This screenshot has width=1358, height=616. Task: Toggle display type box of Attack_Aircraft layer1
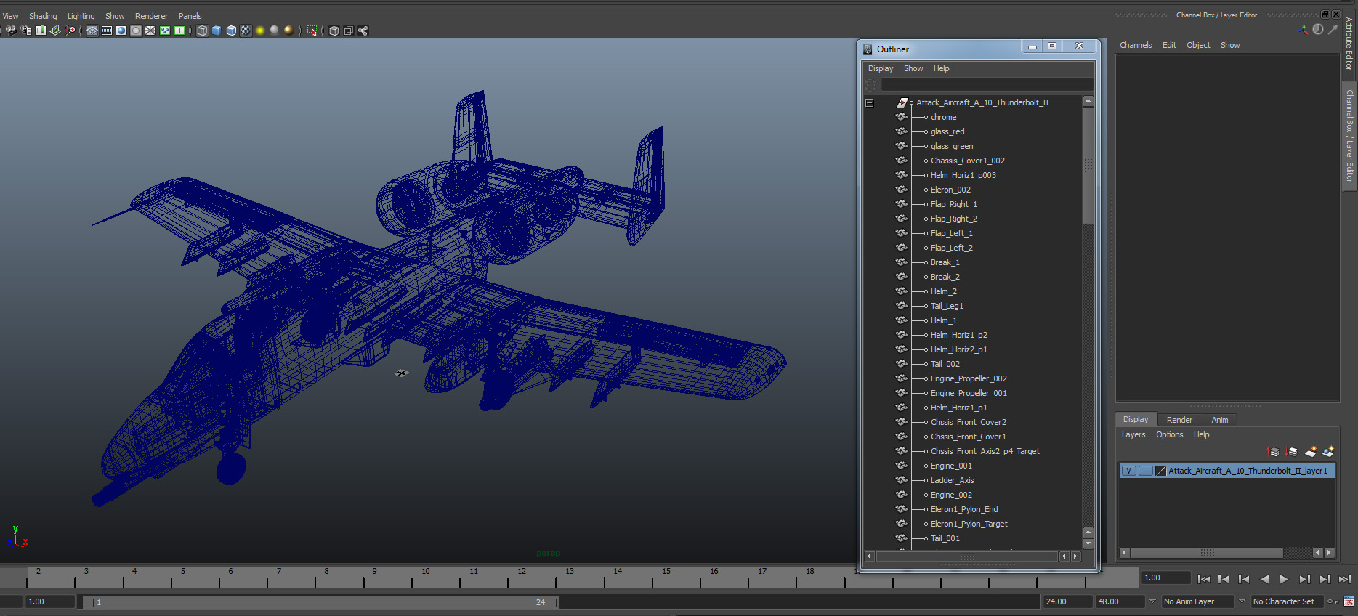[x=1145, y=471]
